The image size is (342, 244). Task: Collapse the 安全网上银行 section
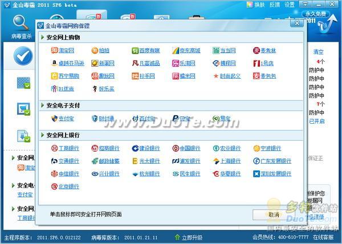[x=43, y=135]
